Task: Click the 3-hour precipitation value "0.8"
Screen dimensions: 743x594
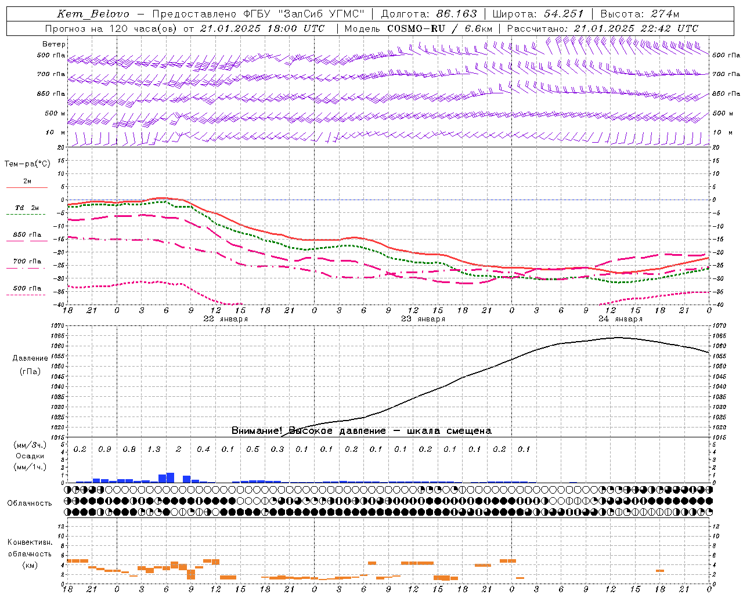Action: point(129,449)
